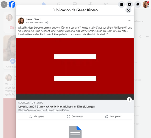Click the Marketplace tab icon in top bar
Image resolution: width=151 pixels, height=138 pixels.
tap(75, 4)
